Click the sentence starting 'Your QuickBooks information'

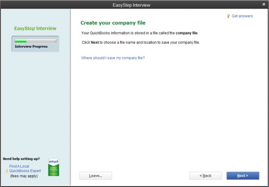coord(140,33)
